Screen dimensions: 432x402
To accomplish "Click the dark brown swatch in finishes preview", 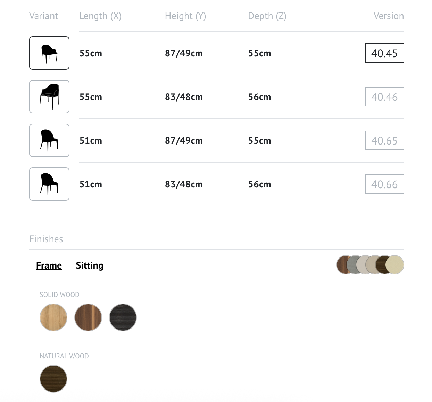I will click(x=381, y=265).
